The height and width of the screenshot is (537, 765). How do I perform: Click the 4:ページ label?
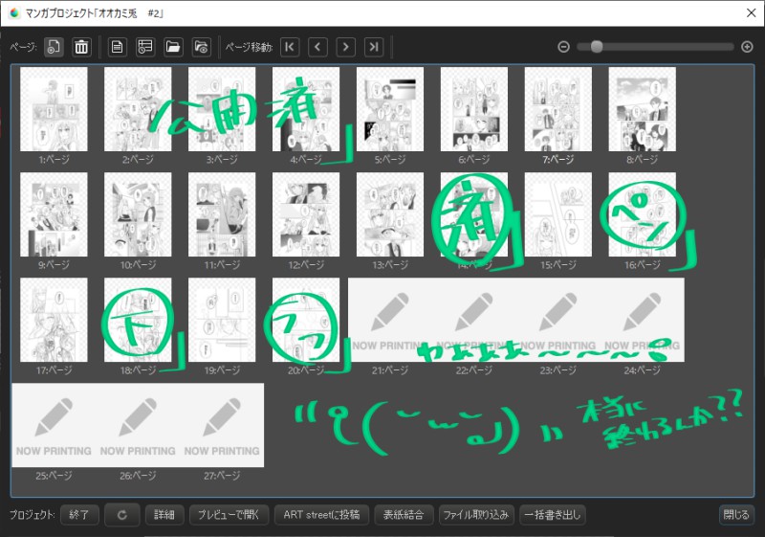tap(306, 160)
